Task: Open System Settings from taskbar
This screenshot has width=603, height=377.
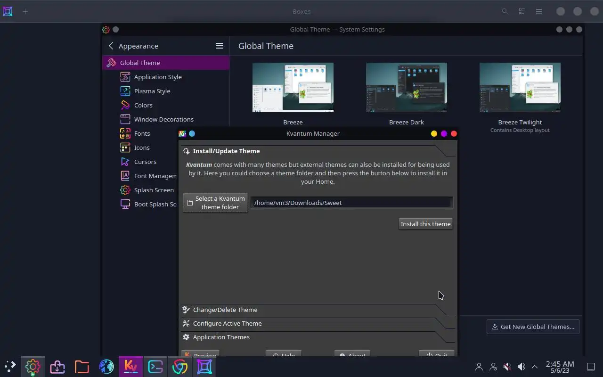Action: [x=33, y=366]
